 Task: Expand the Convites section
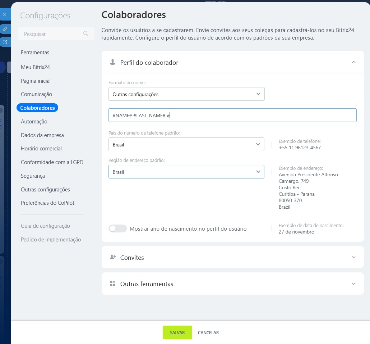[x=353, y=257]
